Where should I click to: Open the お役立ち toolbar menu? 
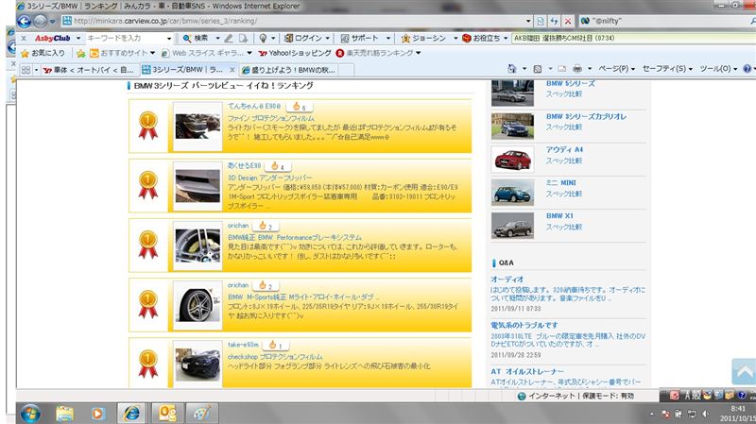tap(484, 38)
